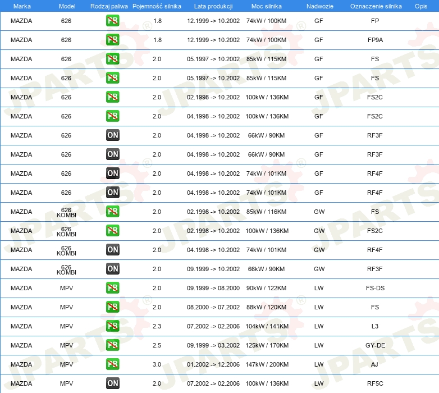Click petrol icon in the MPV AJ row

click(x=112, y=364)
